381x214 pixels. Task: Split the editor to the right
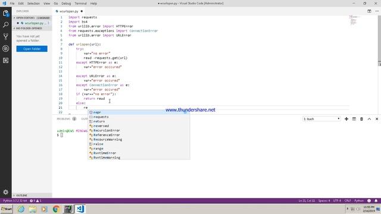[x=369, y=11]
